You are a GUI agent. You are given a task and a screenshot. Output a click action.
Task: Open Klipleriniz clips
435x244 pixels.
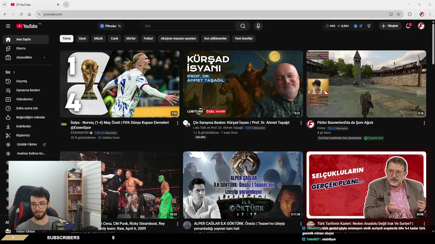point(26,136)
